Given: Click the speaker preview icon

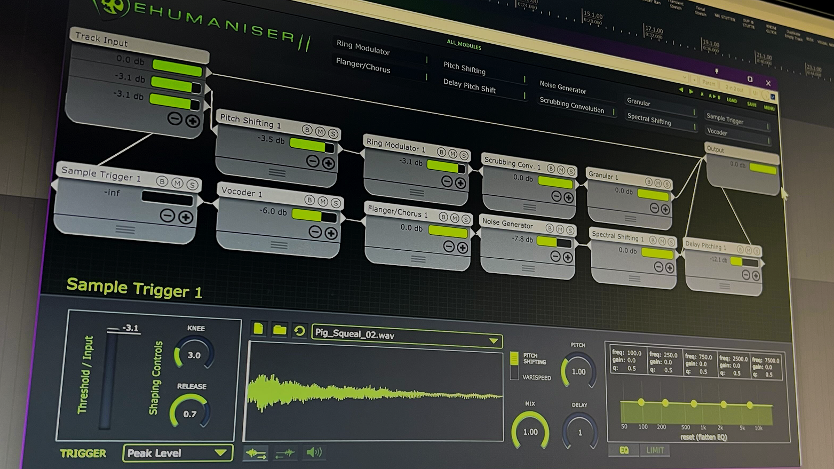Looking at the screenshot, I should click(314, 452).
